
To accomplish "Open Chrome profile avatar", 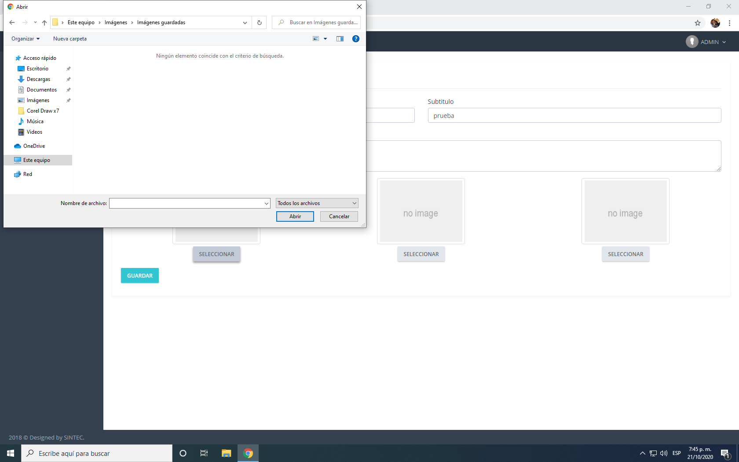I will (x=715, y=23).
